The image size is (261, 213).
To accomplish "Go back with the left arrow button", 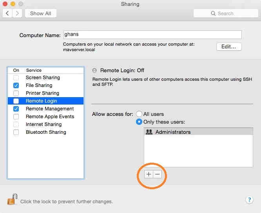I will click(x=8, y=13).
